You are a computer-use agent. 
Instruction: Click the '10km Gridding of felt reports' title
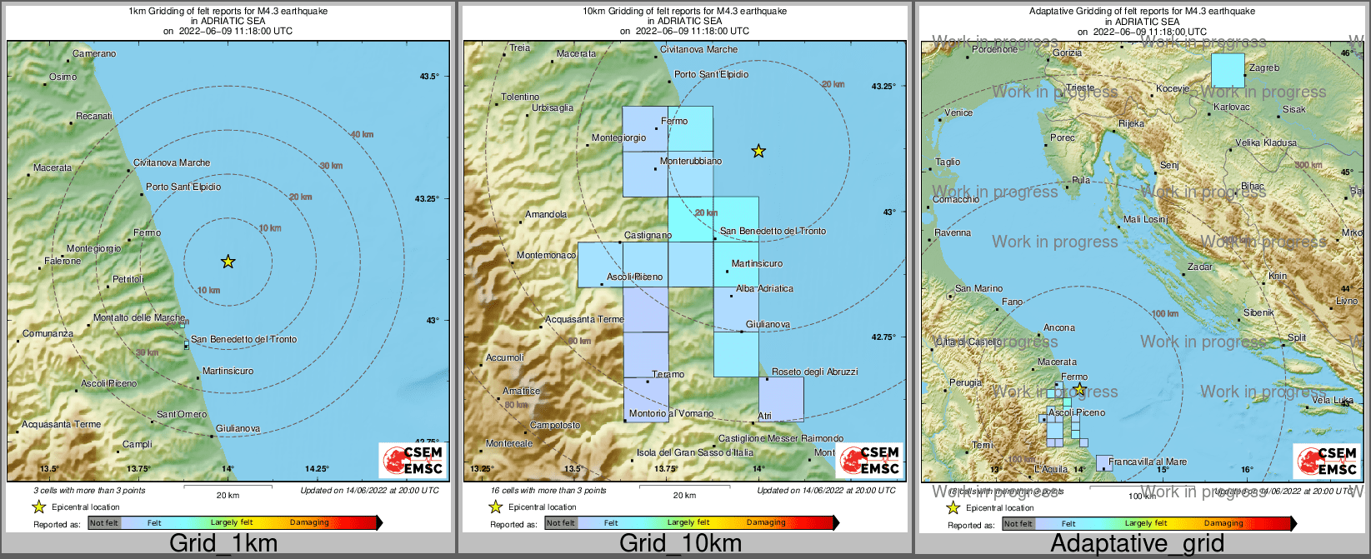[x=684, y=11]
